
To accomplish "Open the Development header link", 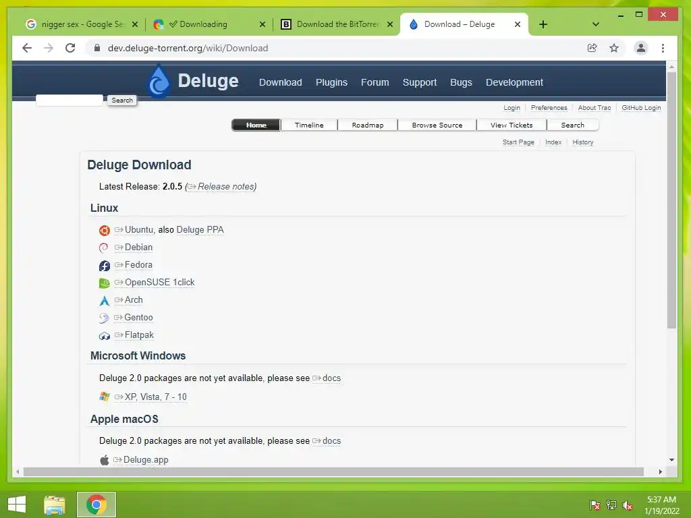I will pyautogui.click(x=514, y=82).
